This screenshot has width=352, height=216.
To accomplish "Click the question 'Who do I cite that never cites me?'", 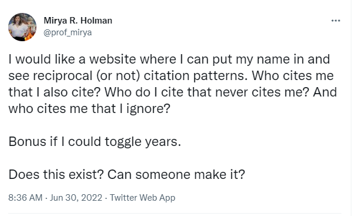I will tap(207, 92).
